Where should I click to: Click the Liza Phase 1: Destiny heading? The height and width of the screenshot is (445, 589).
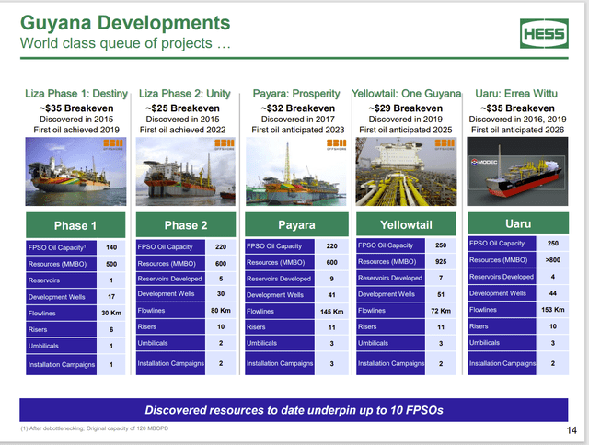(x=76, y=94)
